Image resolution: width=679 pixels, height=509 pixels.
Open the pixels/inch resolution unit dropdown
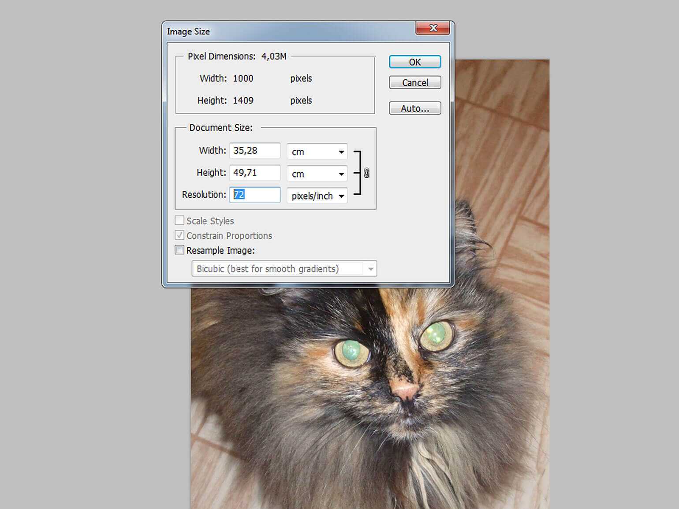click(x=317, y=196)
